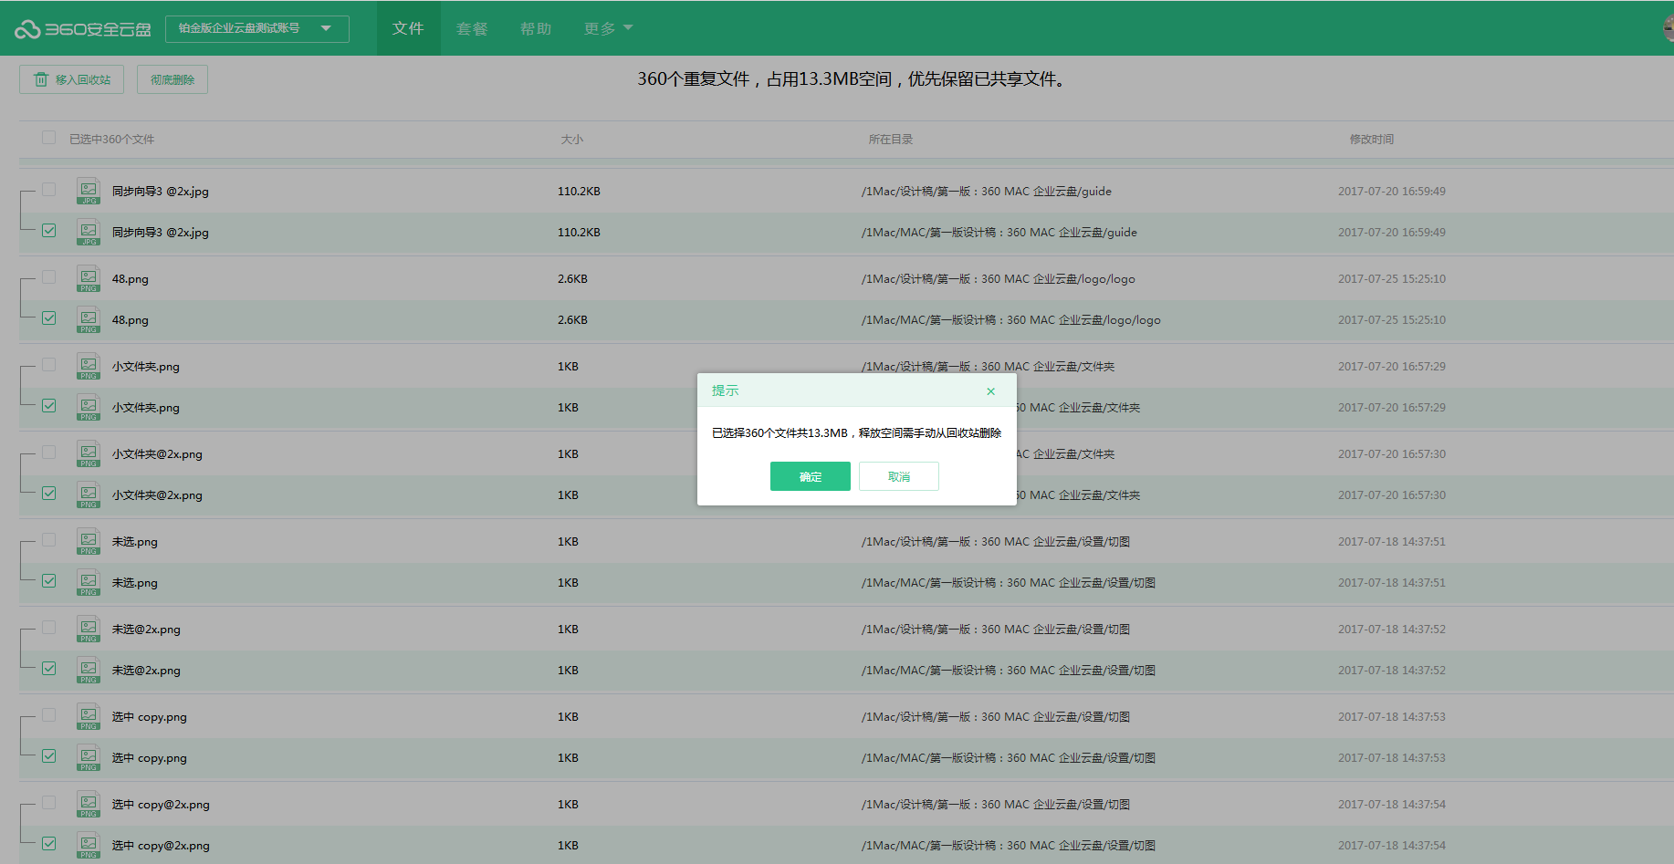Uncheck the selected 48.png duplicate checkbox
Viewport: 1674px width, 864px height.
pyautogui.click(x=48, y=319)
